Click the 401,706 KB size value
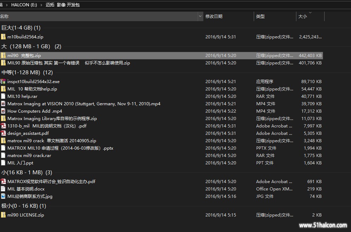 tap(310, 63)
